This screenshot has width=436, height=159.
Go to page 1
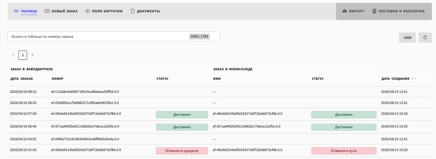[13, 55]
